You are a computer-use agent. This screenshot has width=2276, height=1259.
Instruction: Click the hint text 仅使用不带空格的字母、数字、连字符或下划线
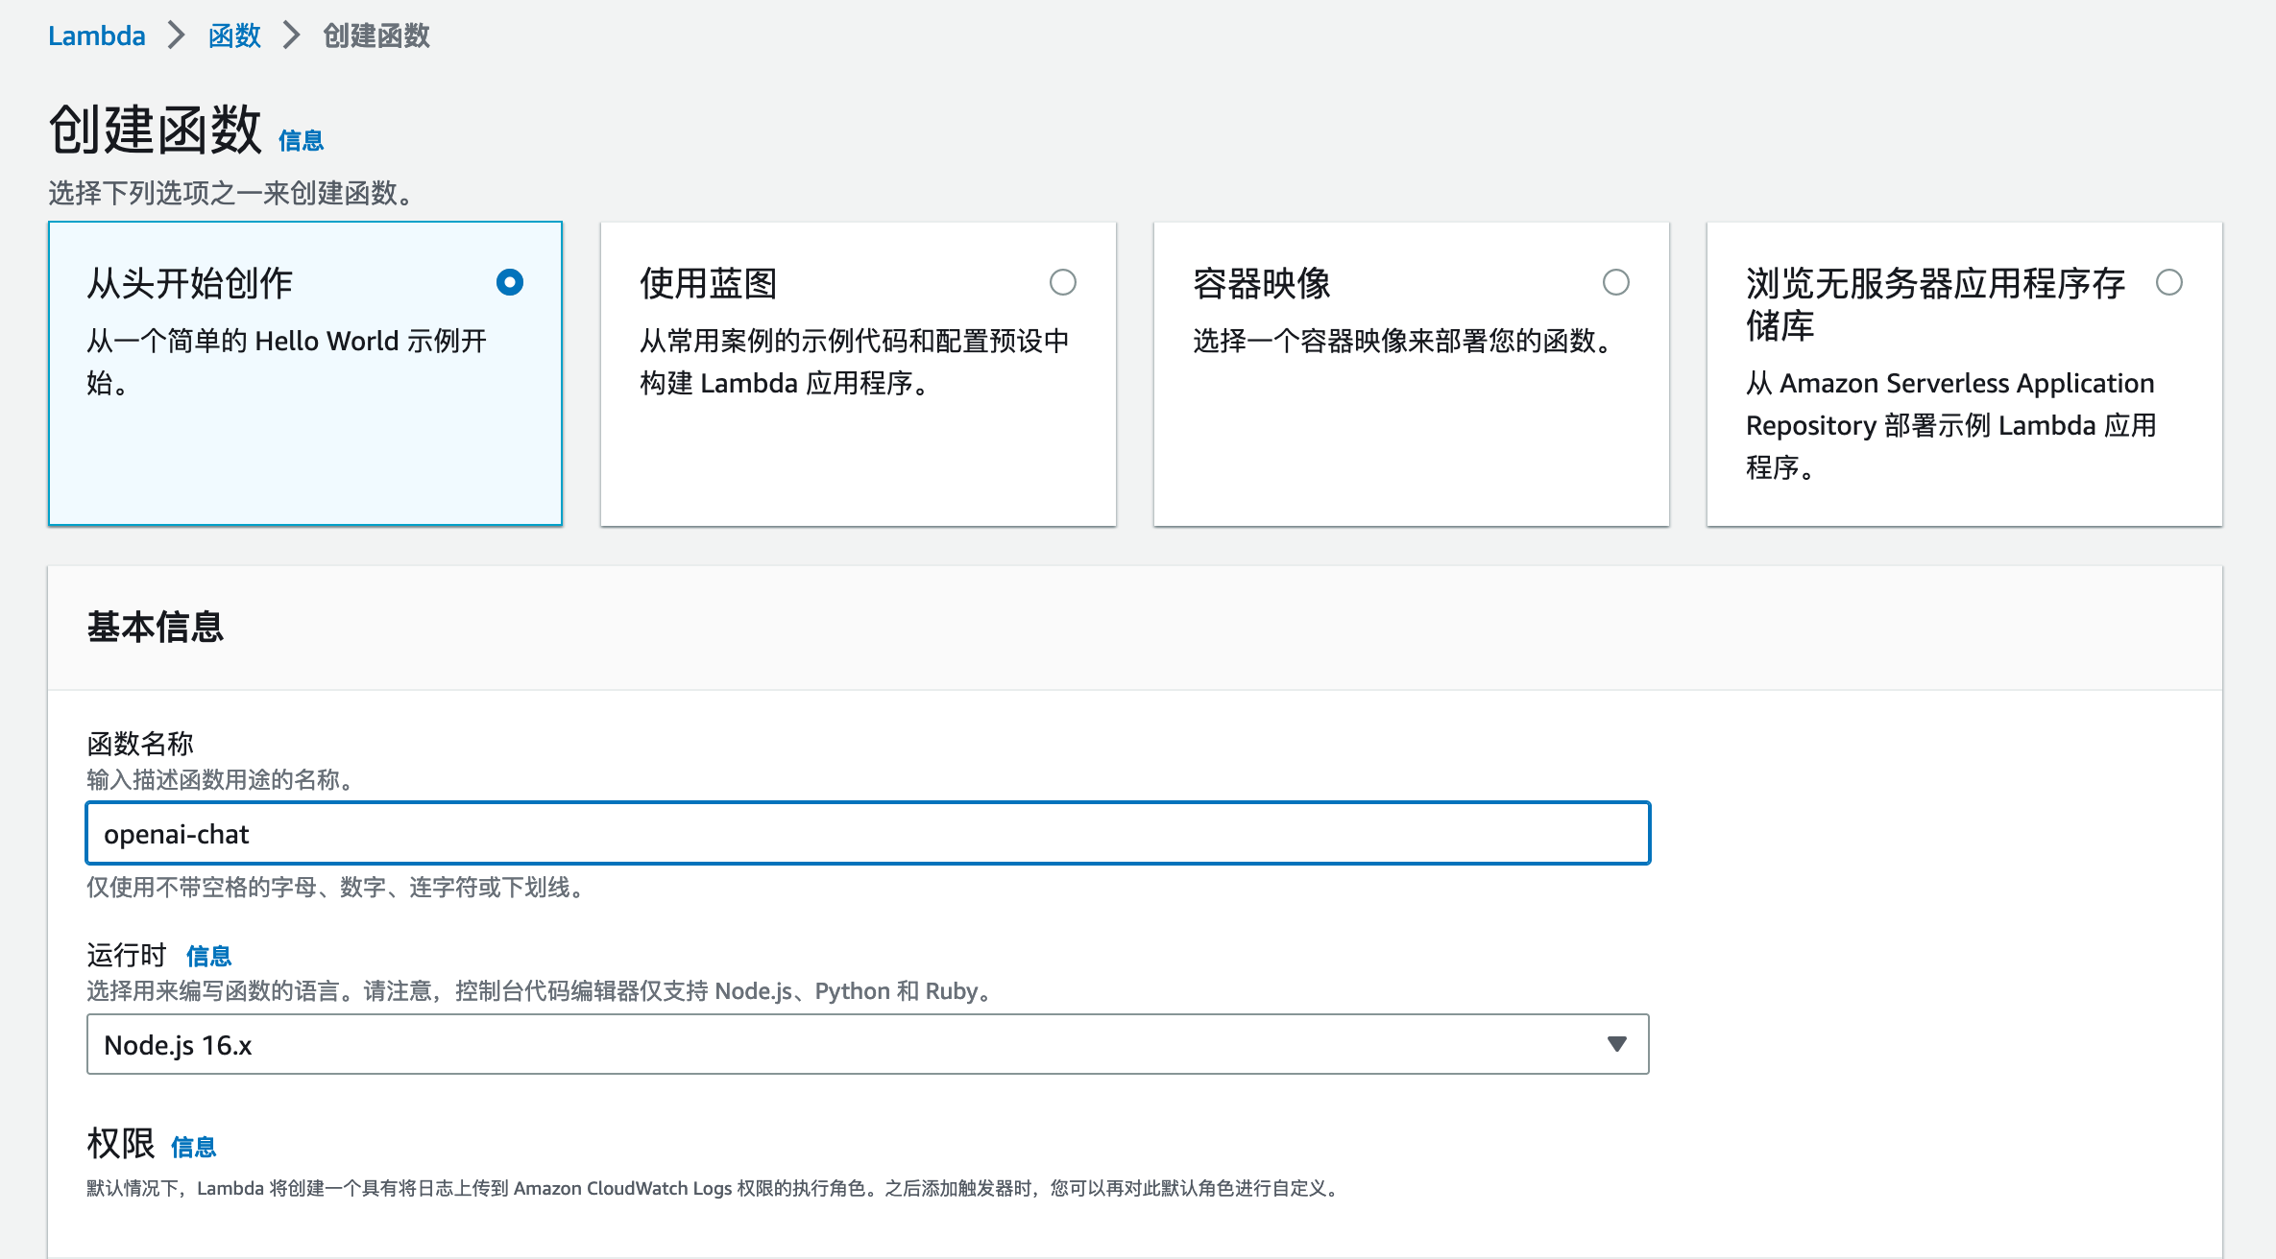pos(336,887)
